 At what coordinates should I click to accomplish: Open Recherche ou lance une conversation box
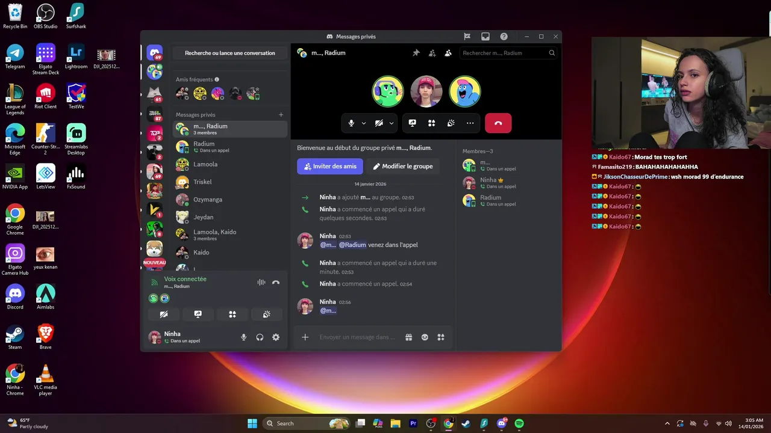coord(229,53)
